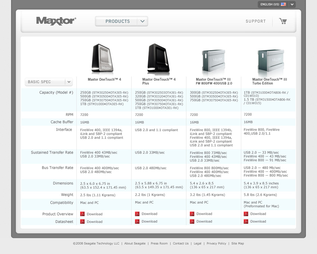Download OneTouch 4 Product Overview
317x254 pixels.
coord(95,214)
